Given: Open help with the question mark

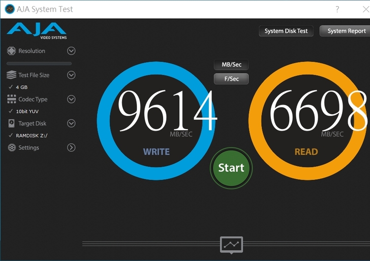Looking at the screenshot, I should pyautogui.click(x=337, y=9).
